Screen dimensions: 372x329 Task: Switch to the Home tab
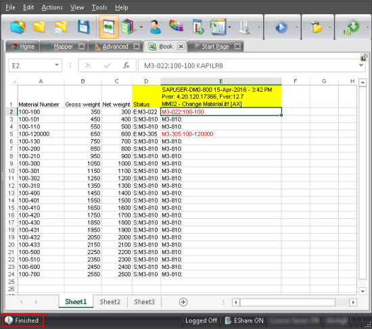[23, 47]
